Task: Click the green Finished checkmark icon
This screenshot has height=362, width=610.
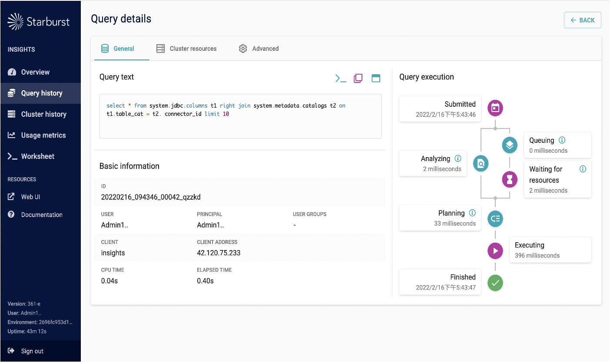Action: pos(495,283)
